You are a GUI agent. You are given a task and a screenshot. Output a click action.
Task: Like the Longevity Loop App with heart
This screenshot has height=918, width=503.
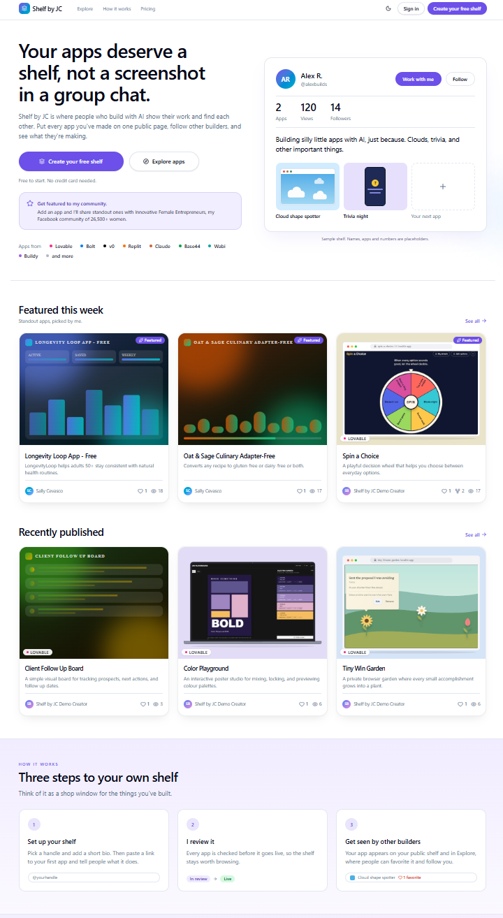(141, 491)
